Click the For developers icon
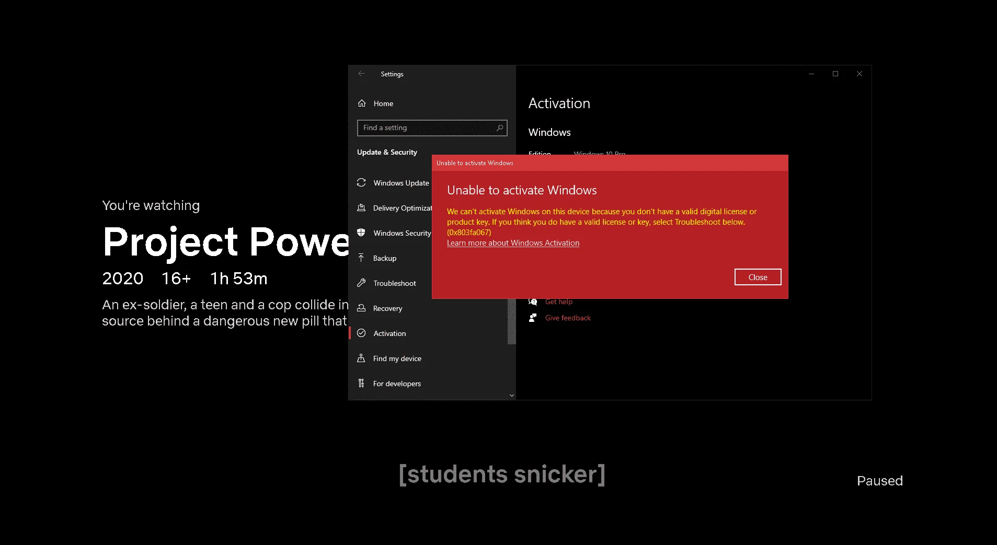 click(x=361, y=383)
